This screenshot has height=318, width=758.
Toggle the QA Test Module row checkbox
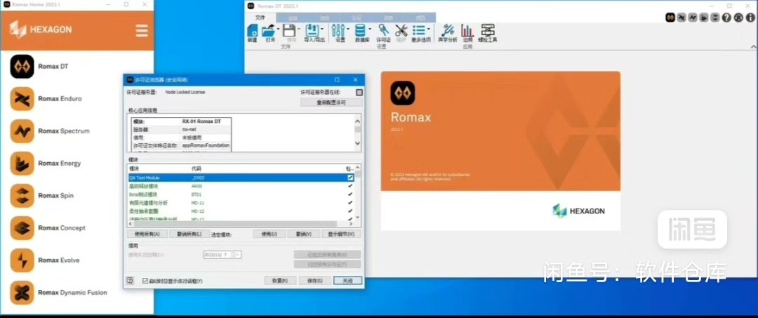click(x=350, y=178)
